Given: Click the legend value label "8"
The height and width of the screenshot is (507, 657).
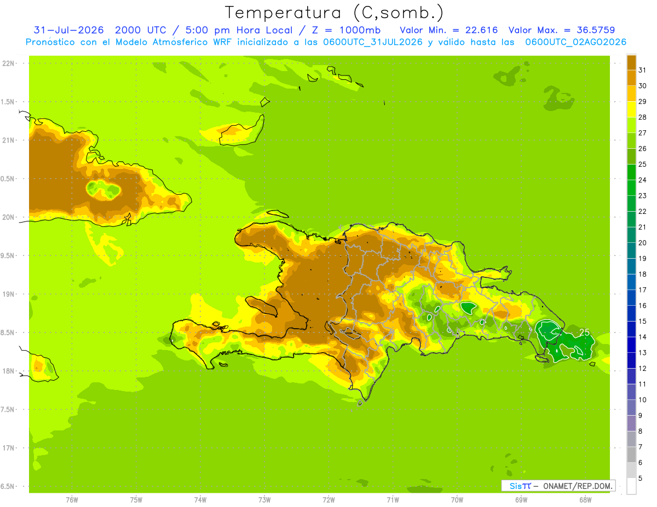Looking at the screenshot, I should (x=640, y=431).
